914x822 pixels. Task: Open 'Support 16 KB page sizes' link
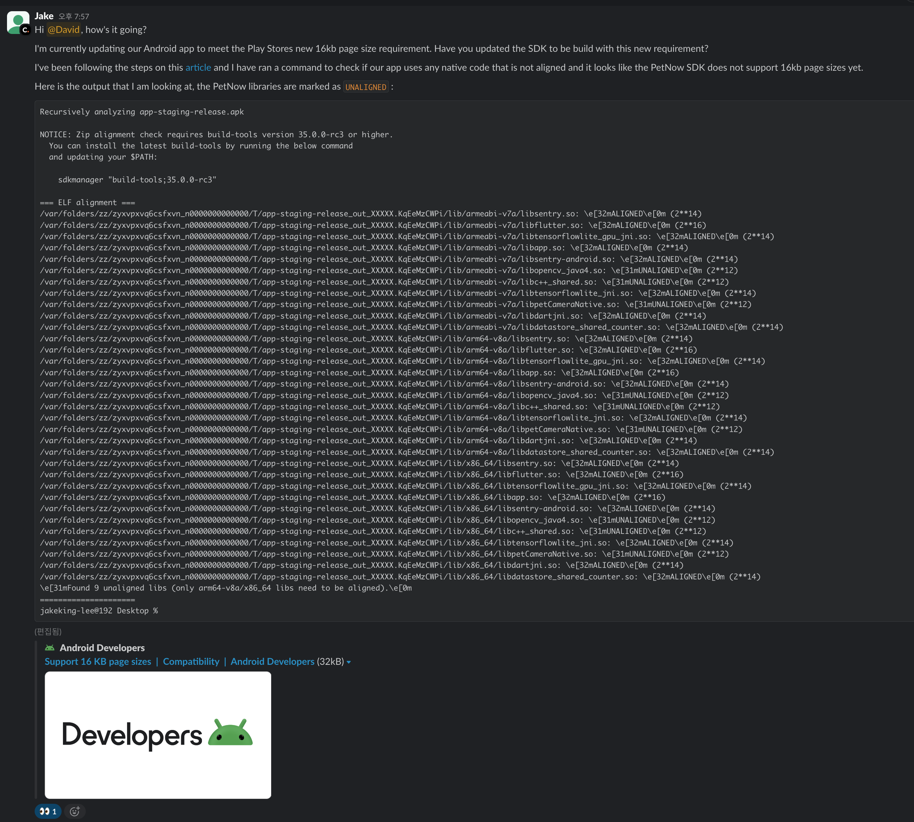click(x=98, y=661)
